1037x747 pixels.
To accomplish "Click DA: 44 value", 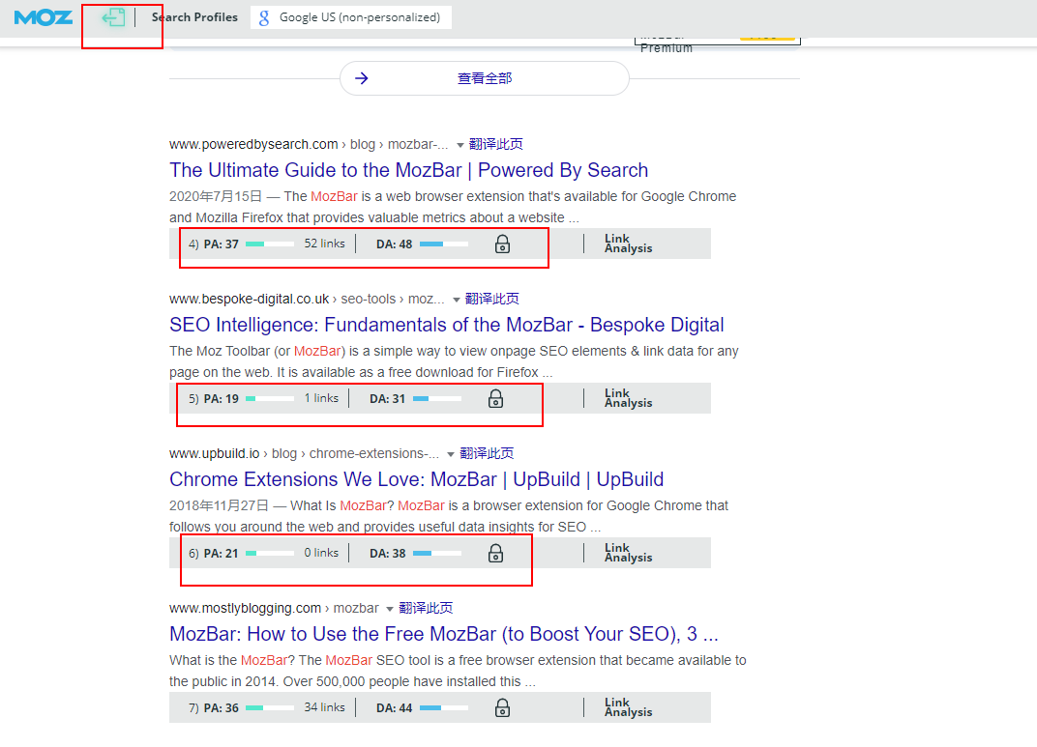I will pyautogui.click(x=394, y=708).
